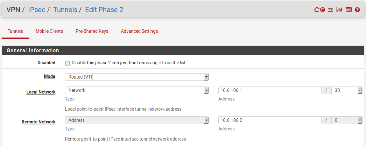Viewport: 366px width, 146px height.
Task: Click the IPsec breadcrumb link
Action: click(x=36, y=10)
